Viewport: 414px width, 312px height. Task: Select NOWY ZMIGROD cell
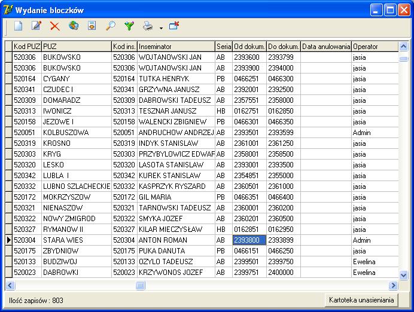pos(77,218)
